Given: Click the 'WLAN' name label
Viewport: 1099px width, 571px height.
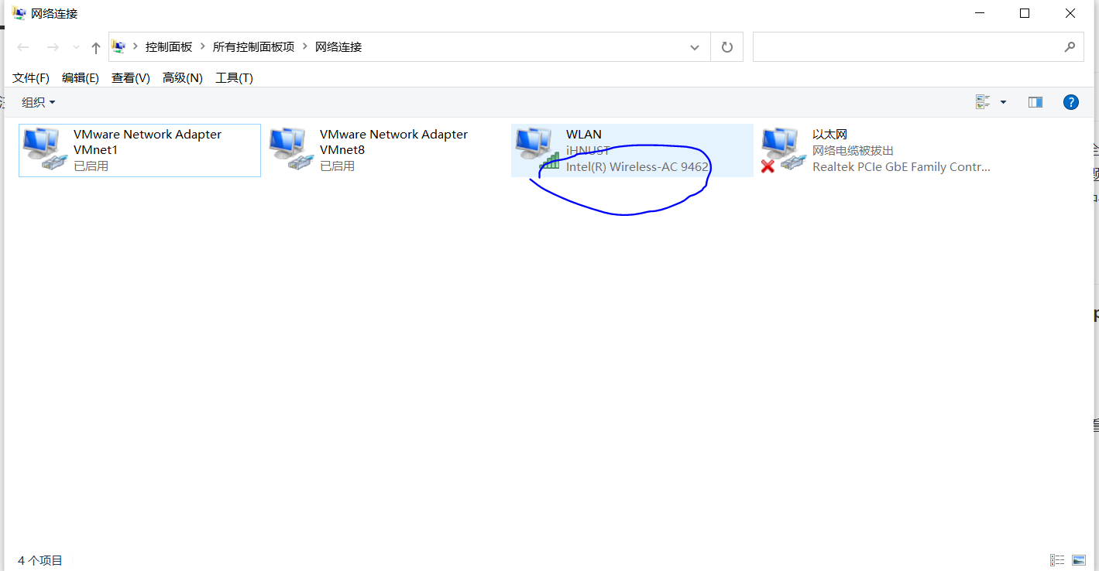Looking at the screenshot, I should click(x=584, y=134).
